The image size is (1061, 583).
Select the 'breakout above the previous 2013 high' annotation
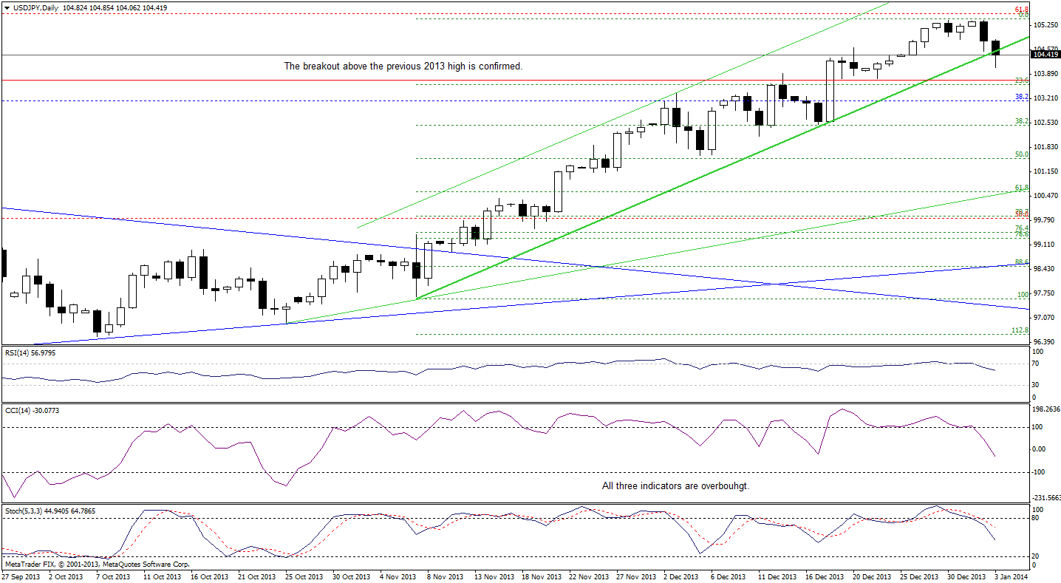403,66
